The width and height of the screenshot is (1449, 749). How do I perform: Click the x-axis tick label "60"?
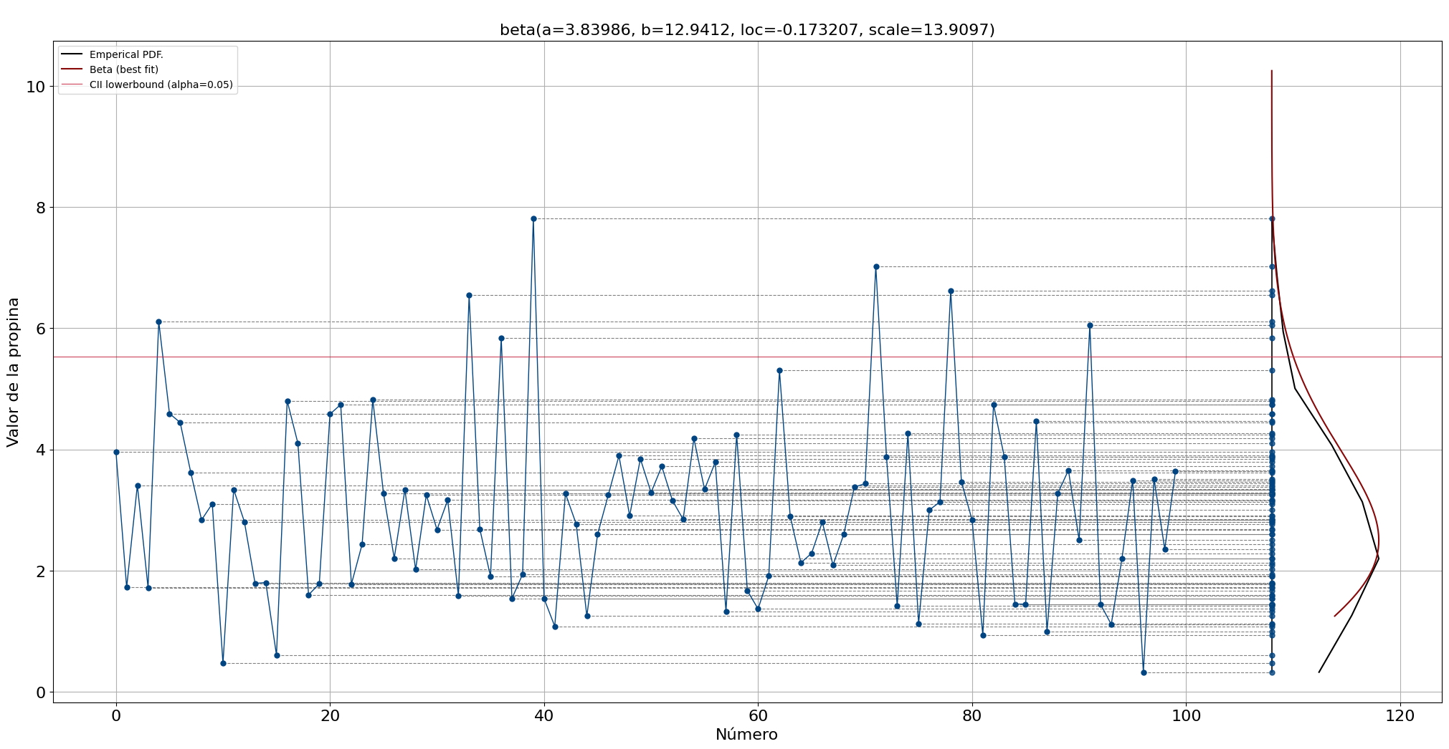(758, 715)
